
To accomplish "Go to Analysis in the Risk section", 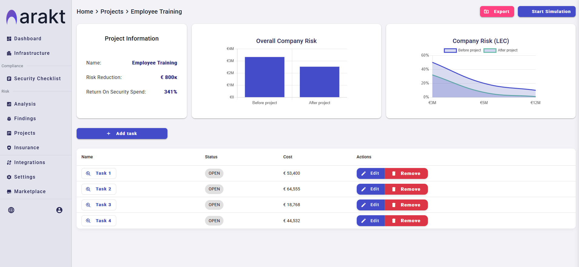I will pos(25,104).
